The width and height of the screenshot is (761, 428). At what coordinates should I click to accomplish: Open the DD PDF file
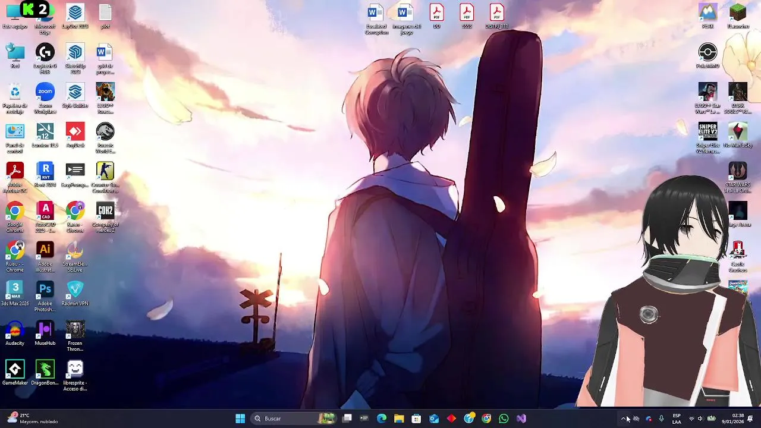[436, 17]
